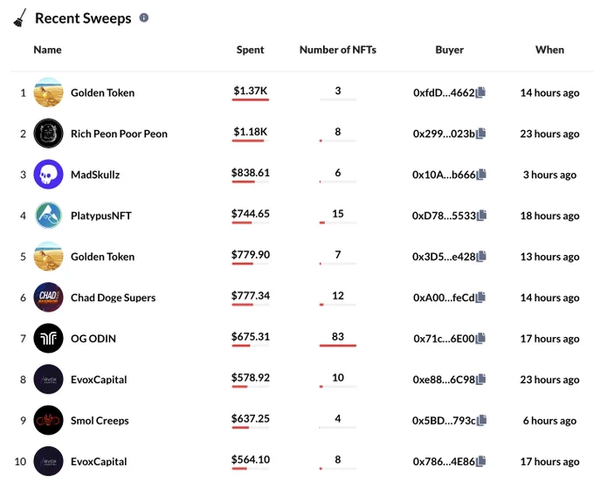Click the $779.90 spent value
Image resolution: width=594 pixels, height=481 pixels.
(x=251, y=255)
